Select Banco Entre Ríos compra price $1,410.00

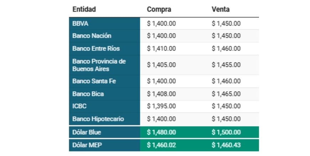click(x=161, y=48)
